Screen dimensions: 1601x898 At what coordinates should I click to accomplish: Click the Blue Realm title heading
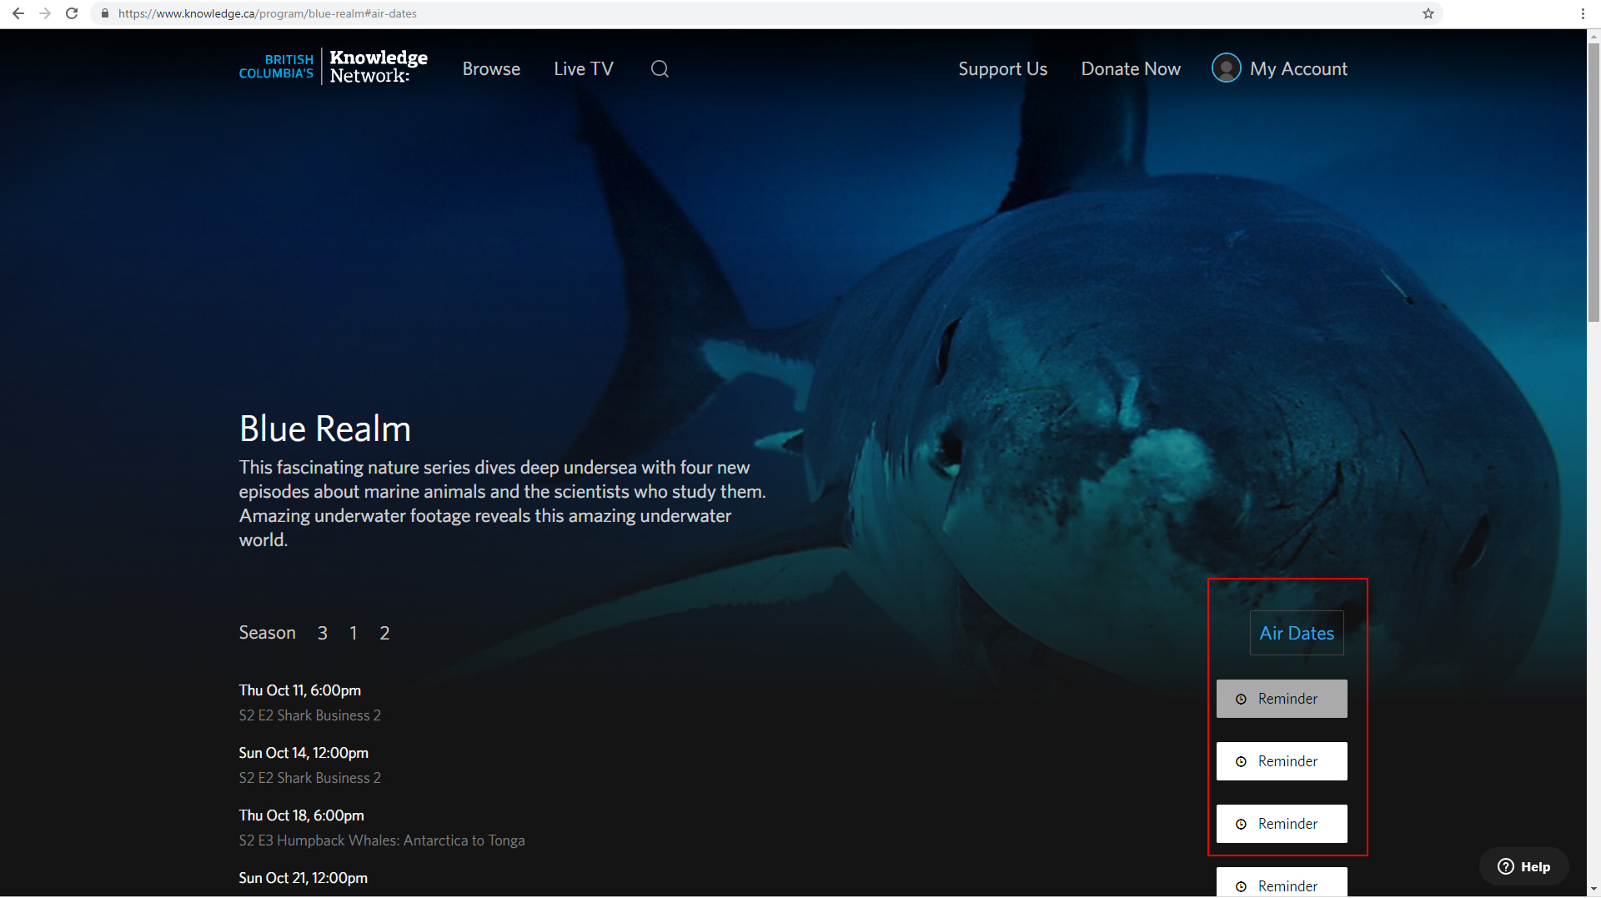325,429
